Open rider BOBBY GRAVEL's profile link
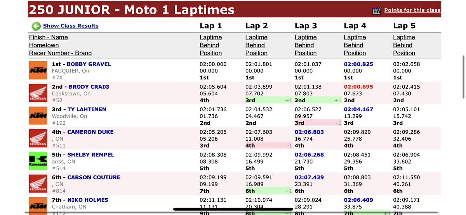466x215 pixels. pyautogui.click(x=89, y=64)
